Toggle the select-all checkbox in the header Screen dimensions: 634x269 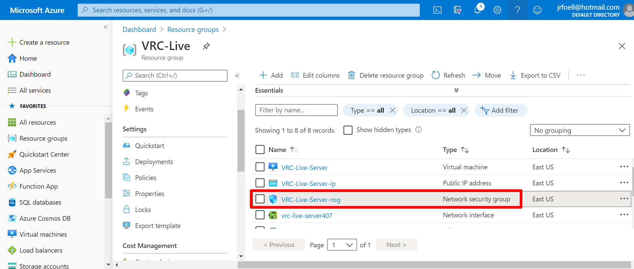click(260, 150)
